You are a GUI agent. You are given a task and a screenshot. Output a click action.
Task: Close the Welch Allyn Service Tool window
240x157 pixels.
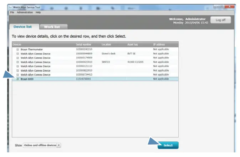[x=230, y=6]
